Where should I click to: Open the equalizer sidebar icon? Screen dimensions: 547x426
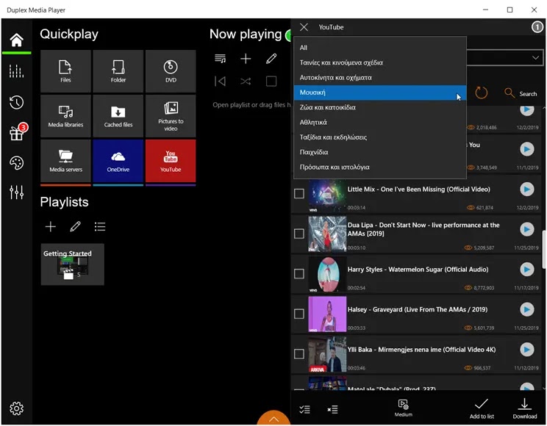(x=16, y=71)
